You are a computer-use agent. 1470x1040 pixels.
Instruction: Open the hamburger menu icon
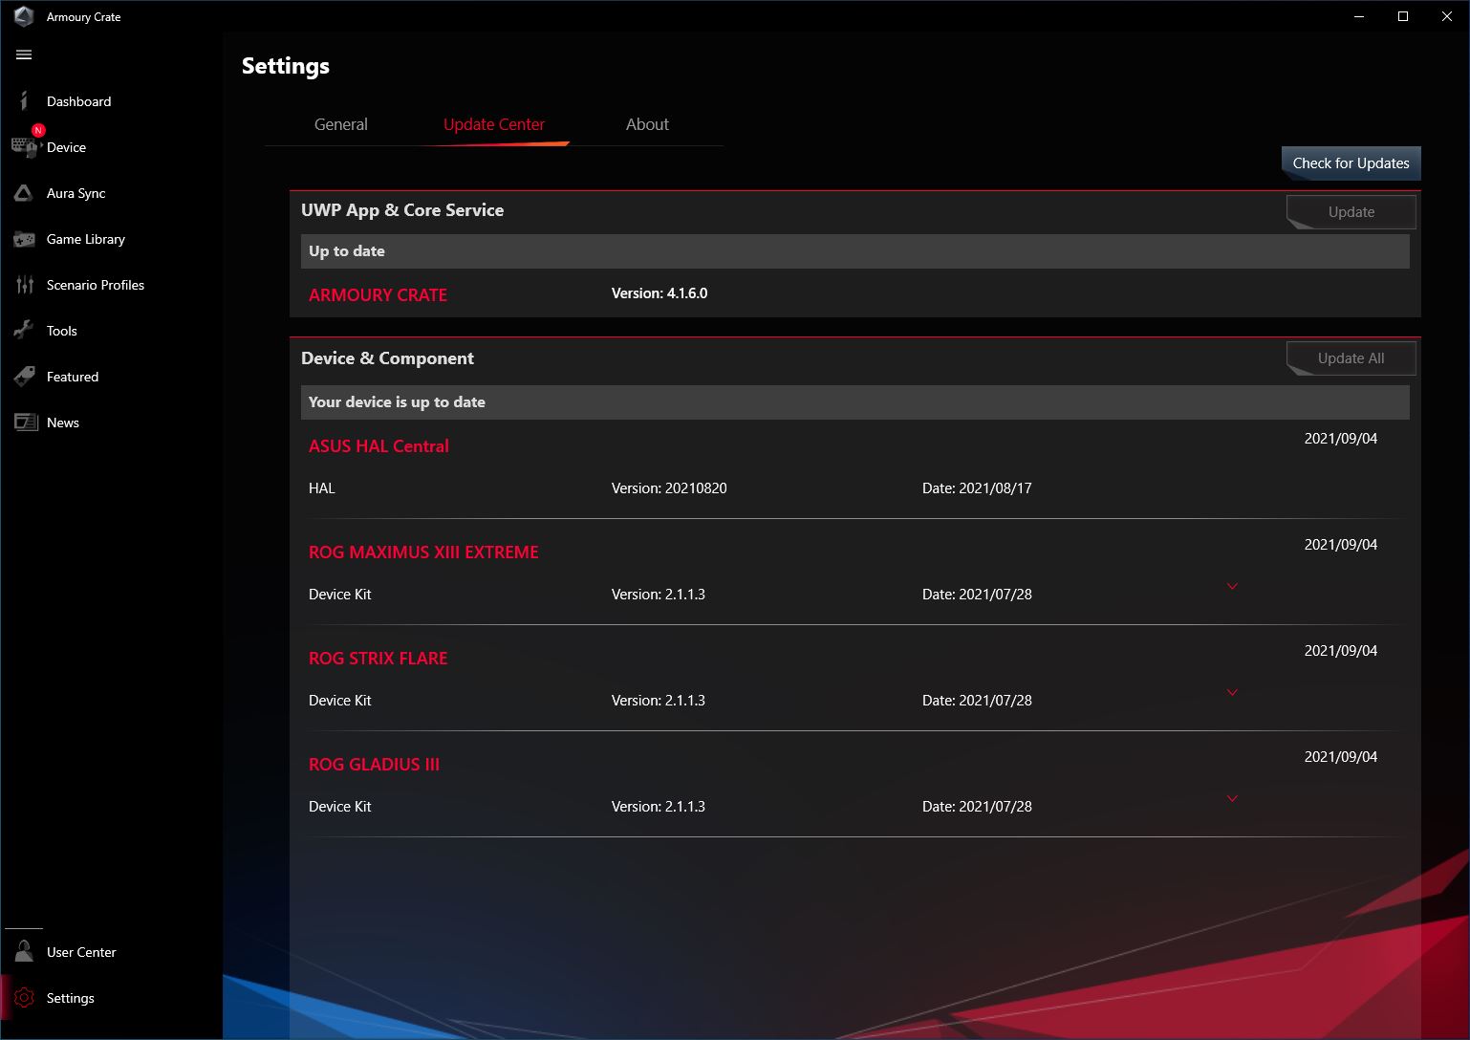(x=24, y=55)
